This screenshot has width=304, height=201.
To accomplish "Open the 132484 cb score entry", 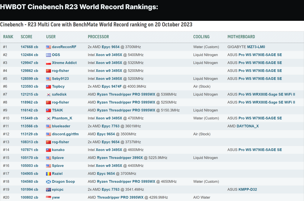I will 29,55.
